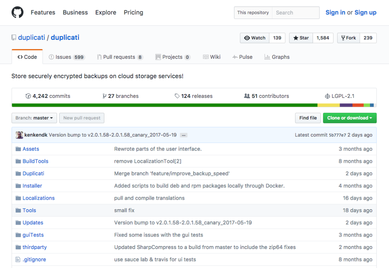Screen dimensions: 389x268
Task: Expand the commit message ellipsis
Action: [x=183, y=136]
